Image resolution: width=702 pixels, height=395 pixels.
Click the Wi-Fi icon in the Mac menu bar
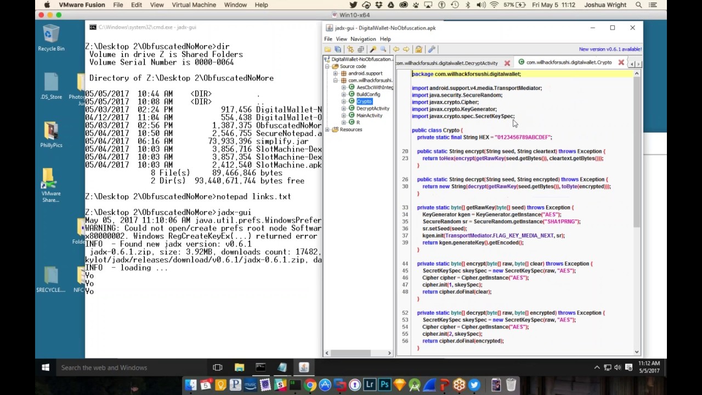494,5
